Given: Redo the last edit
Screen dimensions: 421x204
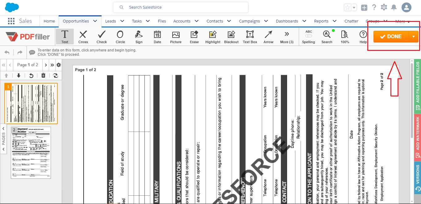Looking at the screenshot, I should 20,52.
